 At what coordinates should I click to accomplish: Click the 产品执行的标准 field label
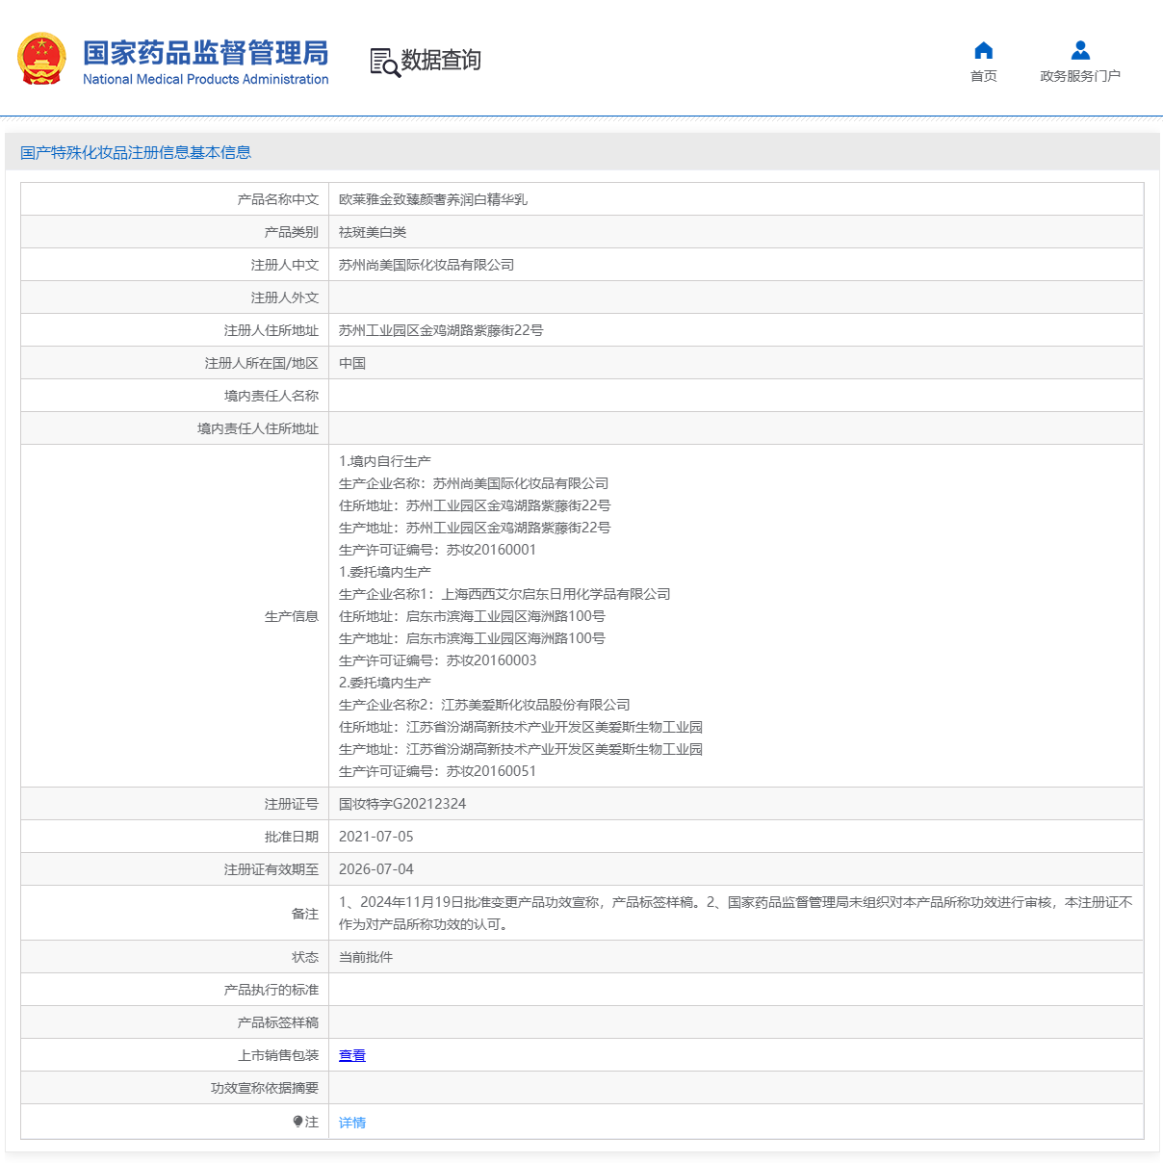click(271, 990)
